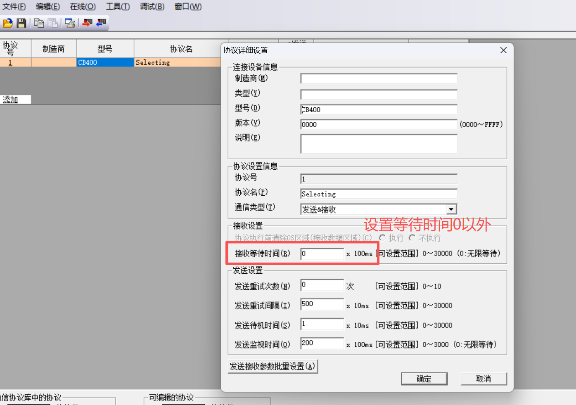Click the 确定 button
576x405 pixels.
424,379
